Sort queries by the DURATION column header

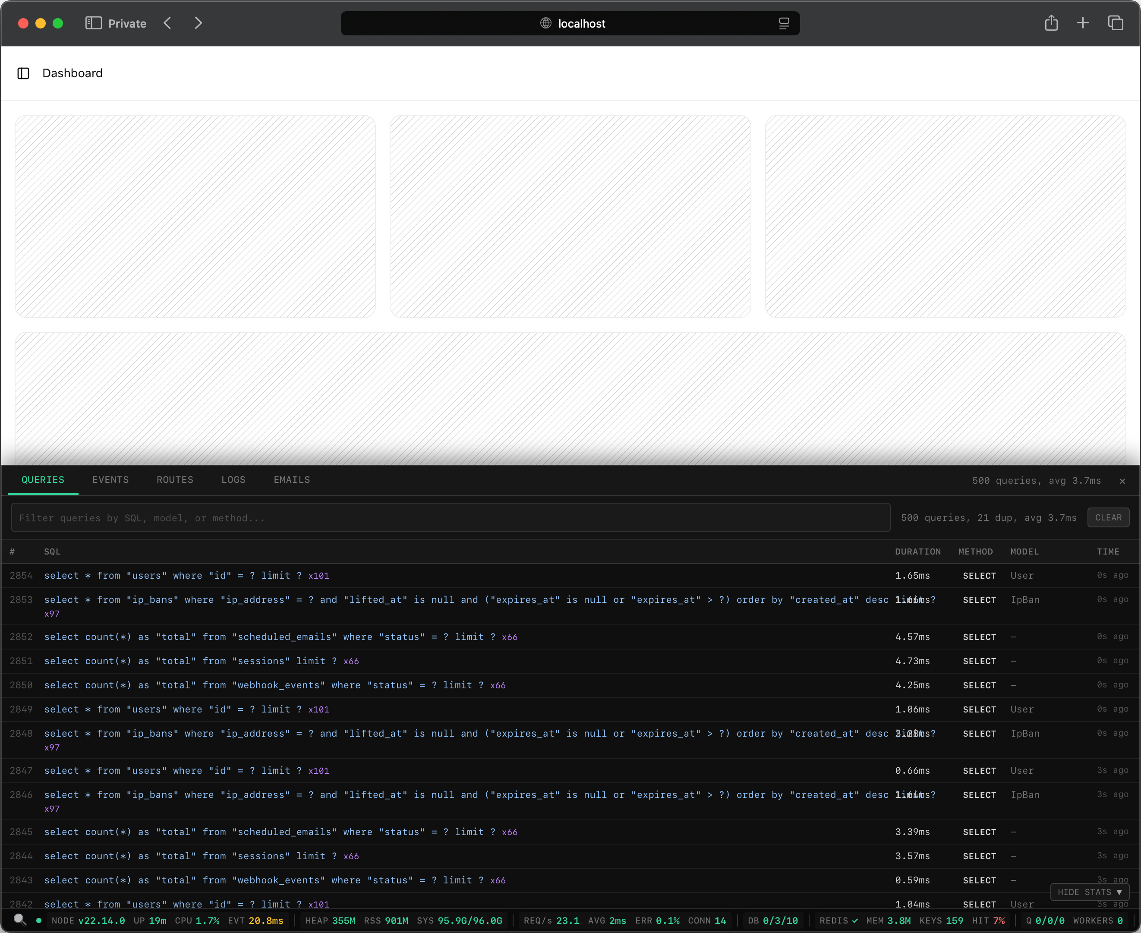(x=918, y=552)
